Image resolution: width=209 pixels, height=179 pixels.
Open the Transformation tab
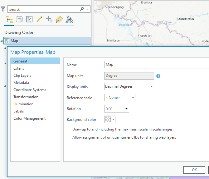[35, 97]
